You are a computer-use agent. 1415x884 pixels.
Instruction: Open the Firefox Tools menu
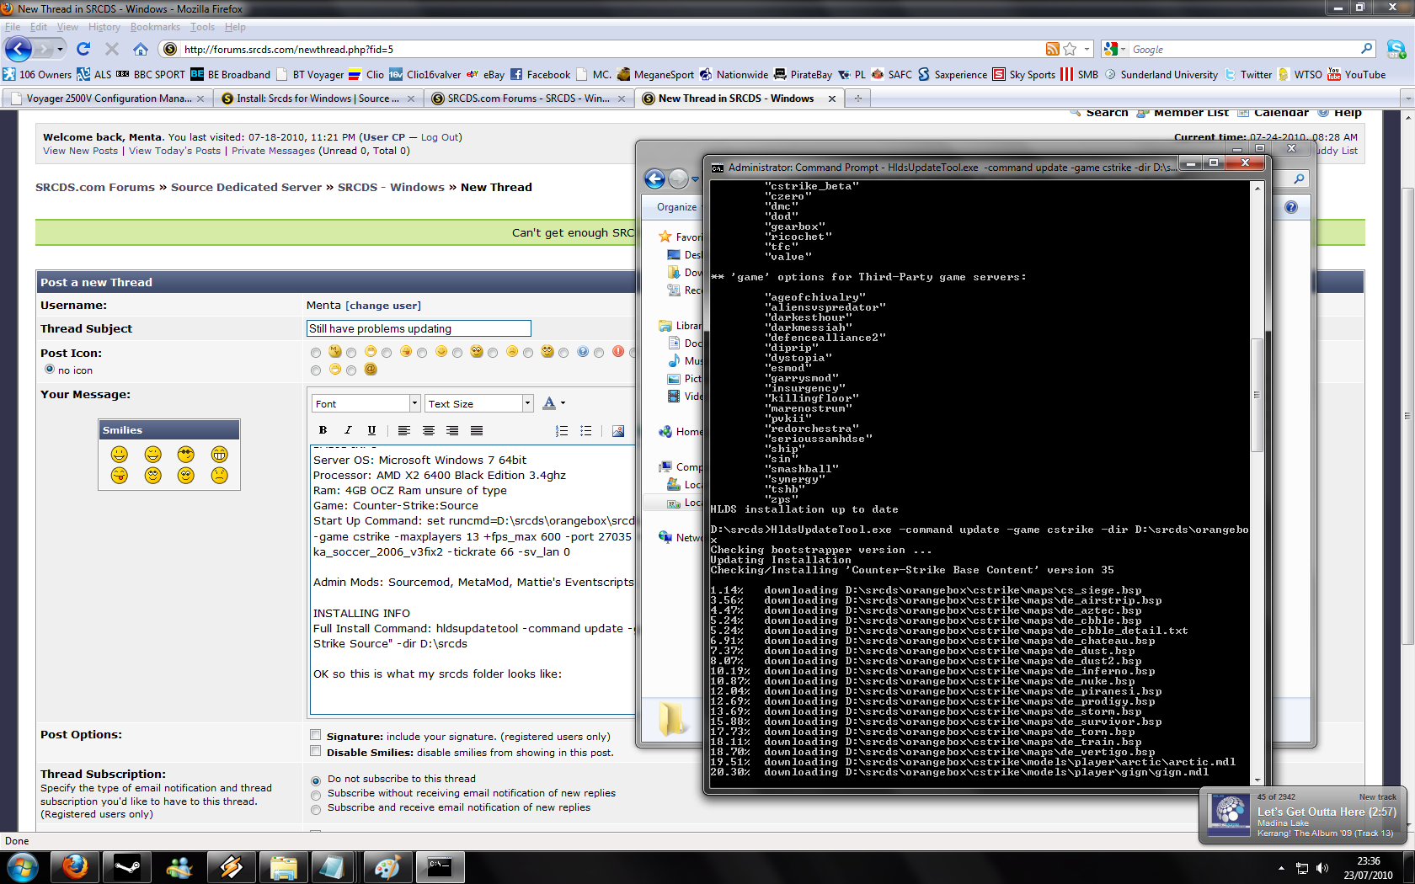point(202,27)
